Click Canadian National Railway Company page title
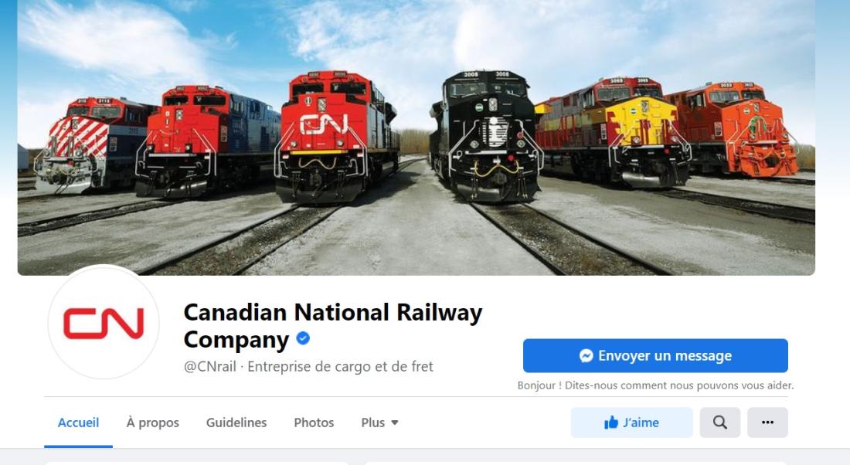Viewport: 850px width, 465px height. coord(333,326)
